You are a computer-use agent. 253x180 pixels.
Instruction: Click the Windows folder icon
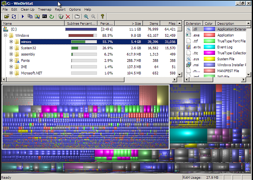(11, 36)
